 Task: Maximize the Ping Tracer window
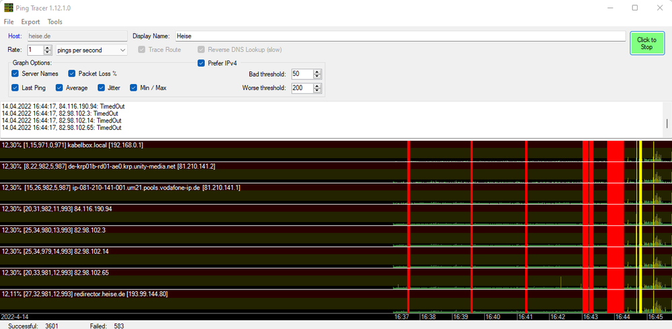(635, 7)
